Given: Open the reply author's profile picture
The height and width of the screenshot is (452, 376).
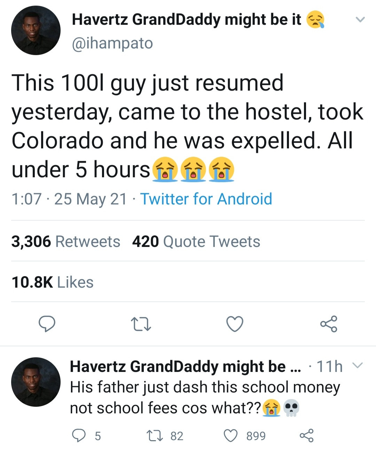Looking at the screenshot, I should point(36,382).
